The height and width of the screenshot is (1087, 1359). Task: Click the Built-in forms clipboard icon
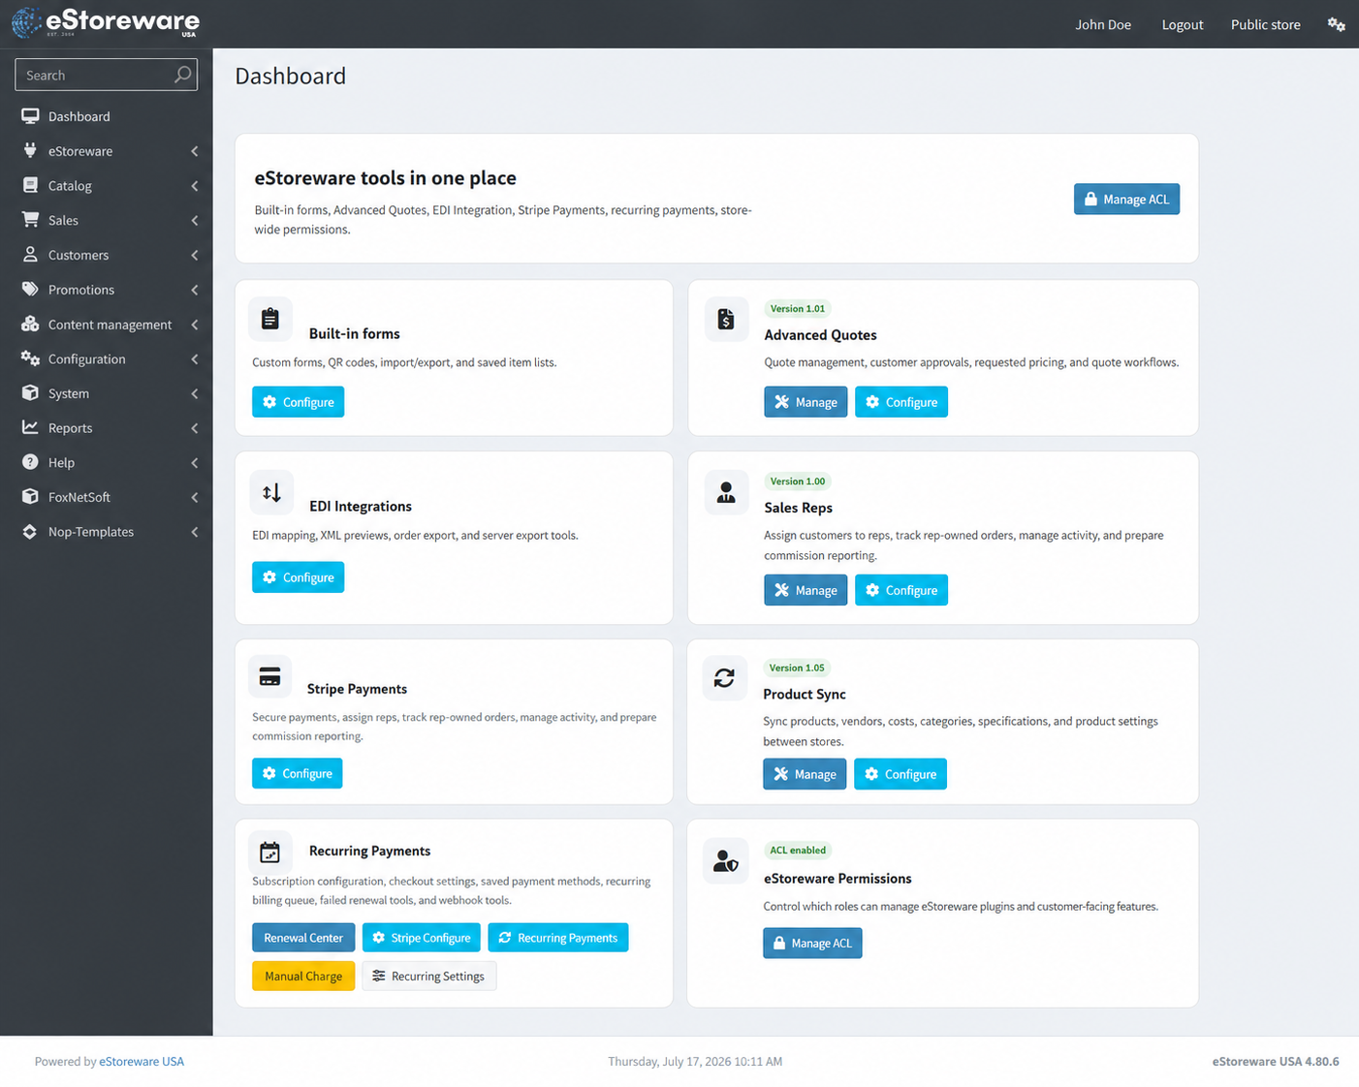pyautogui.click(x=270, y=319)
